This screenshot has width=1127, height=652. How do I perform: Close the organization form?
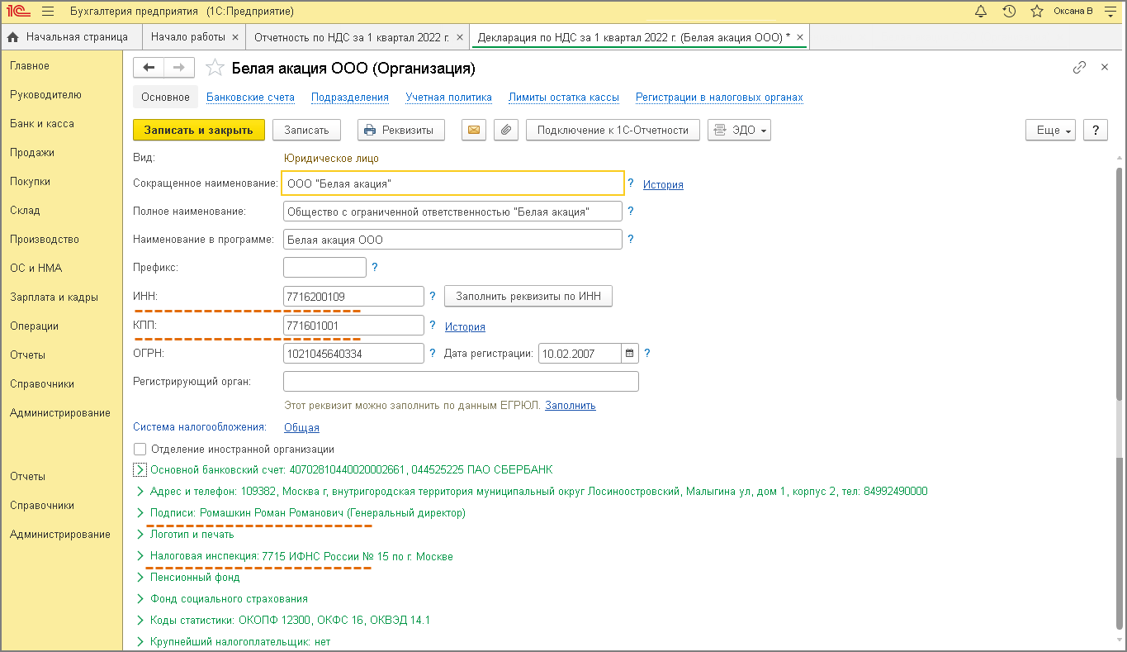point(1105,67)
